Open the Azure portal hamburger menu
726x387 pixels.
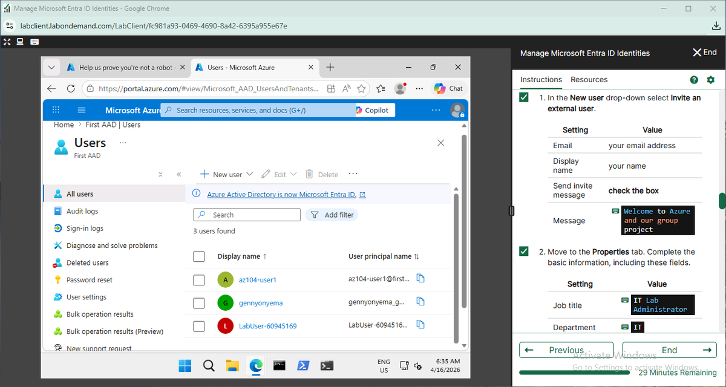coord(82,110)
